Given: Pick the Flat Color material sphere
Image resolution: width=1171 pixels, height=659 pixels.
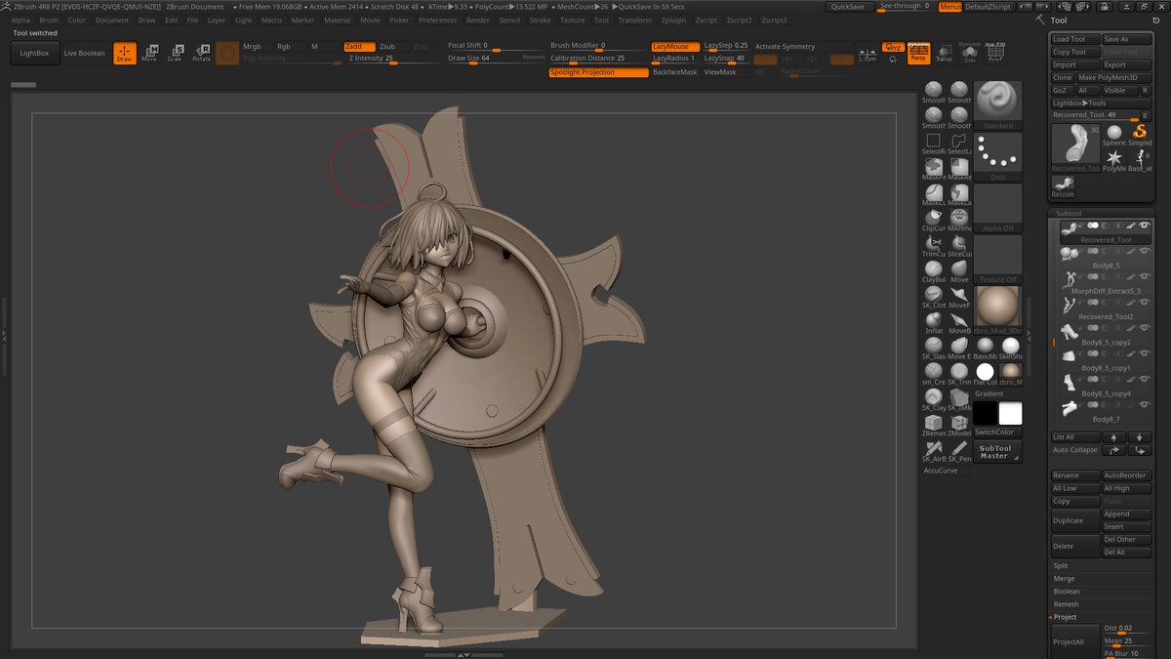Looking at the screenshot, I should pos(985,371).
